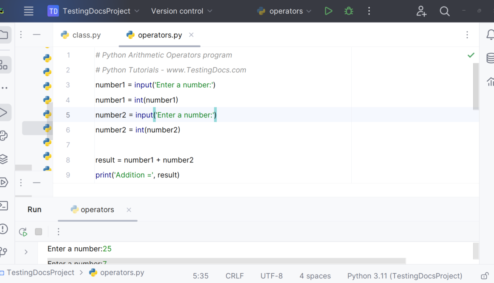This screenshot has height=283, width=494.
Task: Change CRLF line separator in status bar
Action: (x=234, y=276)
